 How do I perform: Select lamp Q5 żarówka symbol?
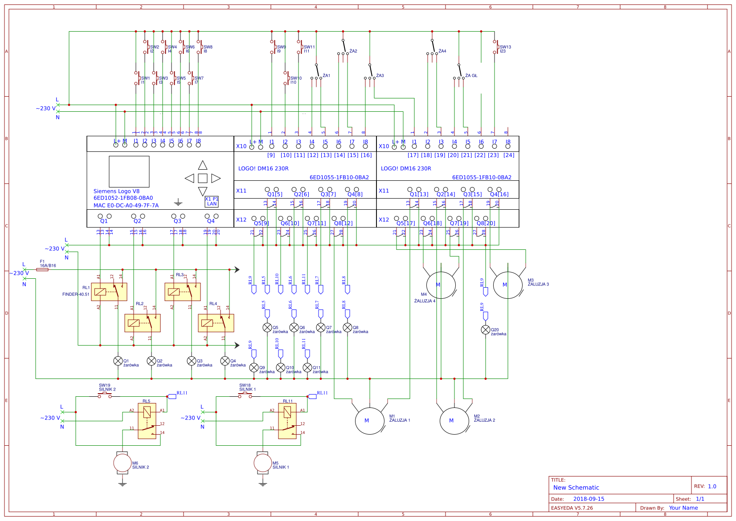pos(267,328)
